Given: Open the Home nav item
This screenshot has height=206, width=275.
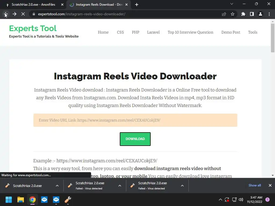Looking at the screenshot, I should coord(103,32).
